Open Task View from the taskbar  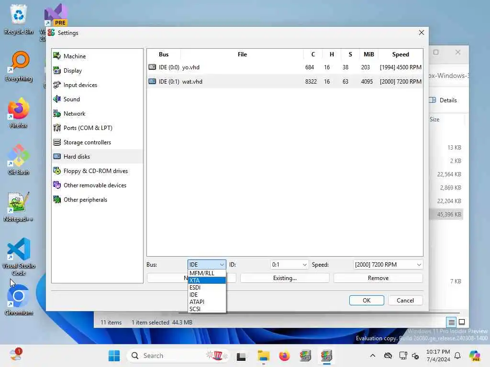tap(241, 356)
